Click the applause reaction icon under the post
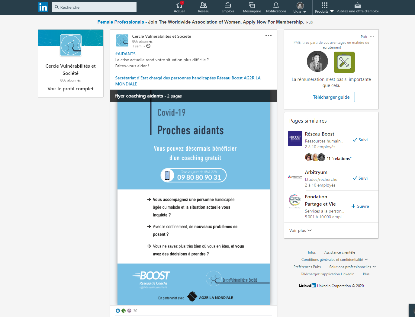This screenshot has width=415, height=317. (124, 311)
